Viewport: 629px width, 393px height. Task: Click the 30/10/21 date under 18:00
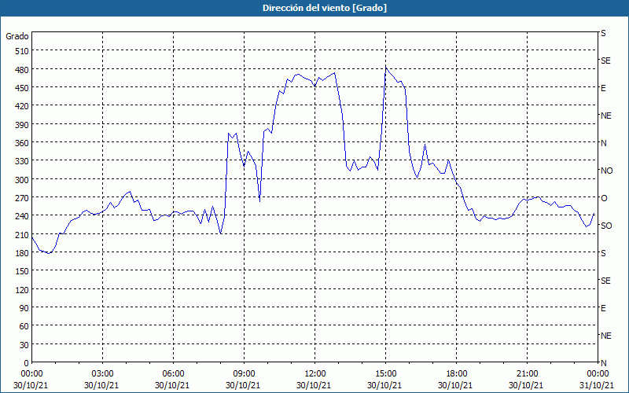[455, 385]
